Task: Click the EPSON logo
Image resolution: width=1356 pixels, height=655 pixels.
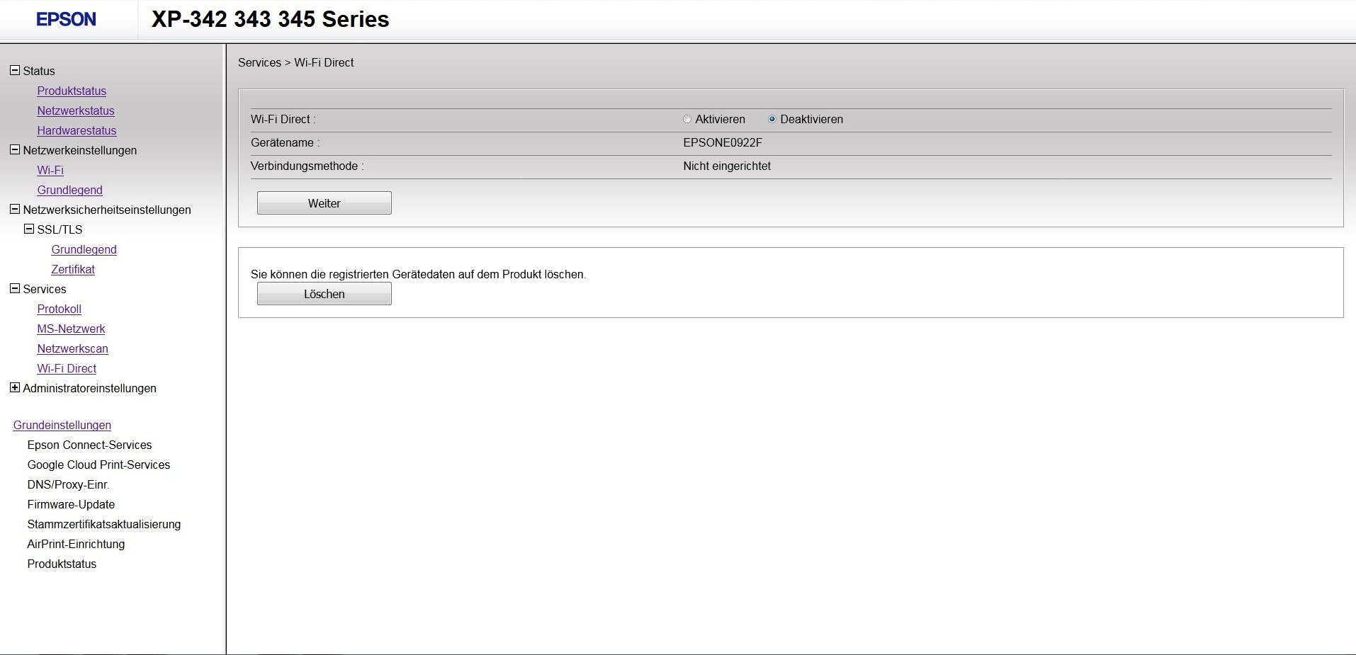Action: click(66, 20)
